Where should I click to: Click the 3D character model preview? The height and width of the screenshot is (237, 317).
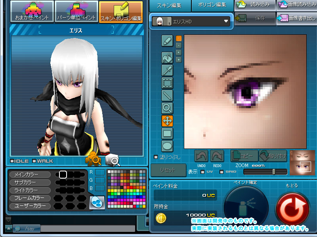pyautogui.click(x=77, y=96)
